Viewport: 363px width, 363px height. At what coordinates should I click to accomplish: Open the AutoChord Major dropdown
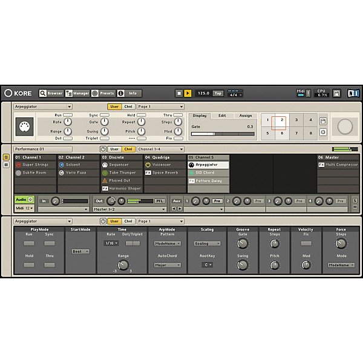pyautogui.click(x=167, y=265)
